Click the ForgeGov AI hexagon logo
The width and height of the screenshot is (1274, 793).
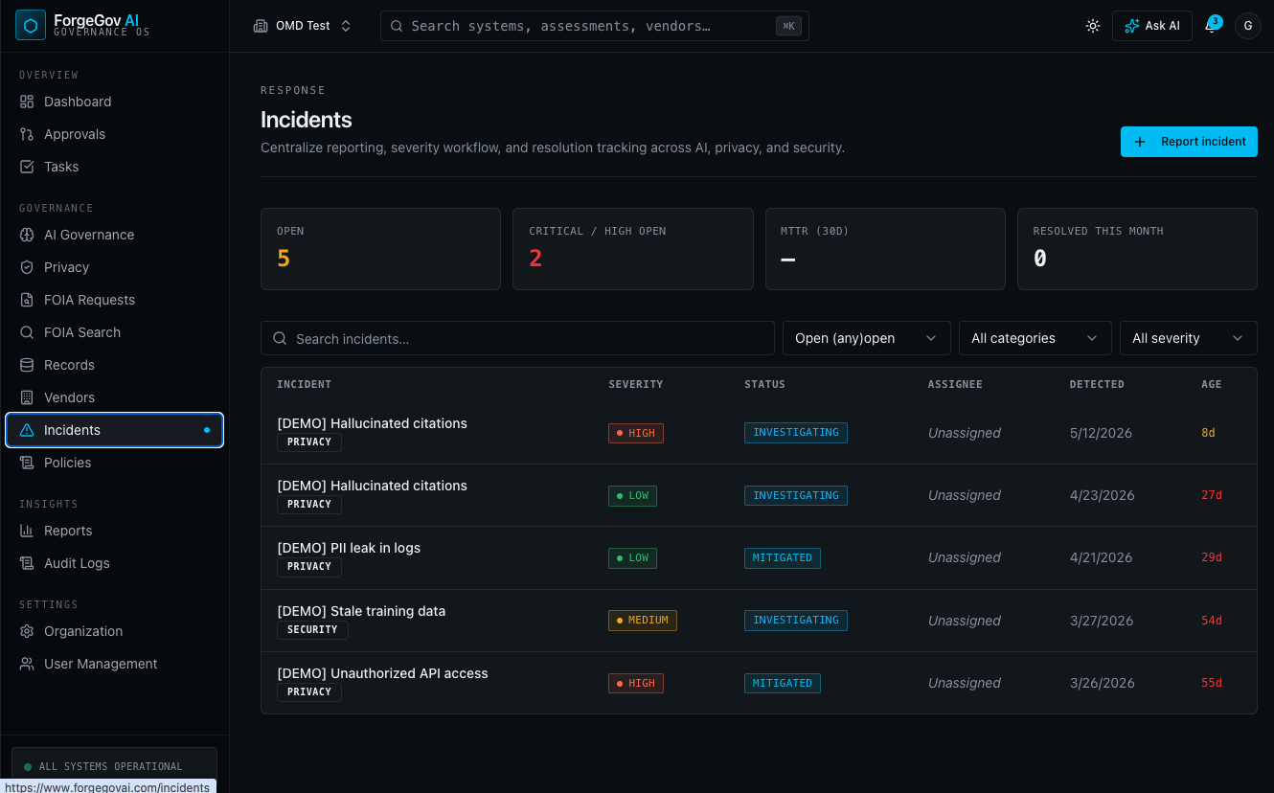(x=31, y=26)
